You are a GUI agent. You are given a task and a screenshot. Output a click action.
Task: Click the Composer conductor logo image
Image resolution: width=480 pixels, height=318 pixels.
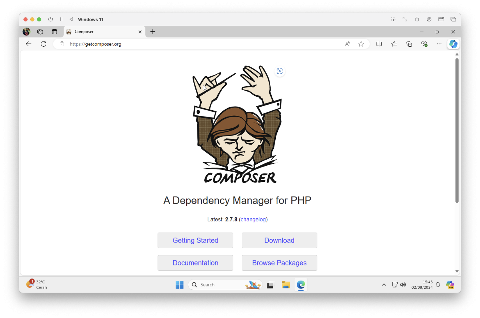click(237, 124)
